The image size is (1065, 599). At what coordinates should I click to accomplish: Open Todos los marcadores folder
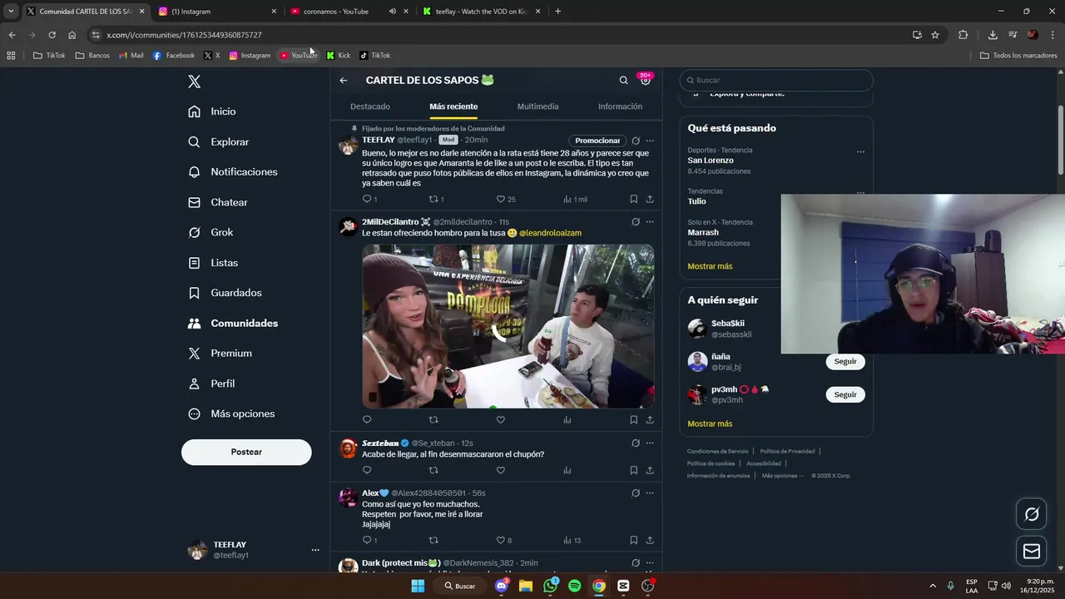(1018, 56)
